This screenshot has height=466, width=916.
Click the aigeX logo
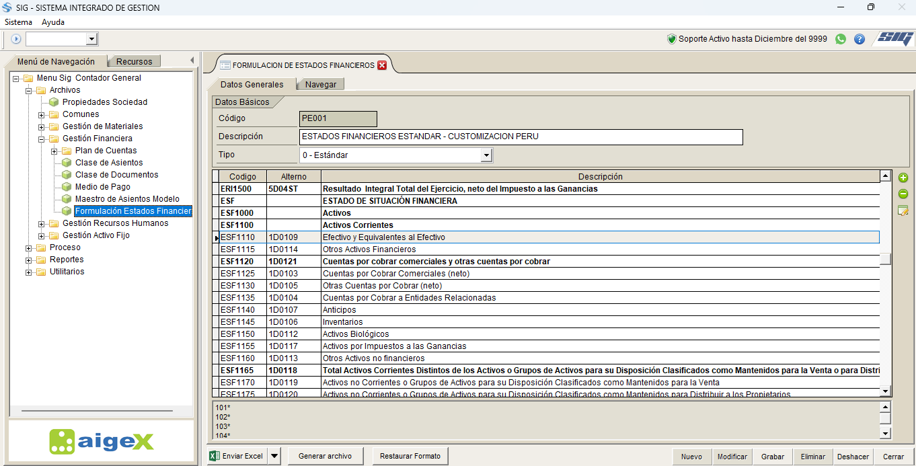point(102,442)
